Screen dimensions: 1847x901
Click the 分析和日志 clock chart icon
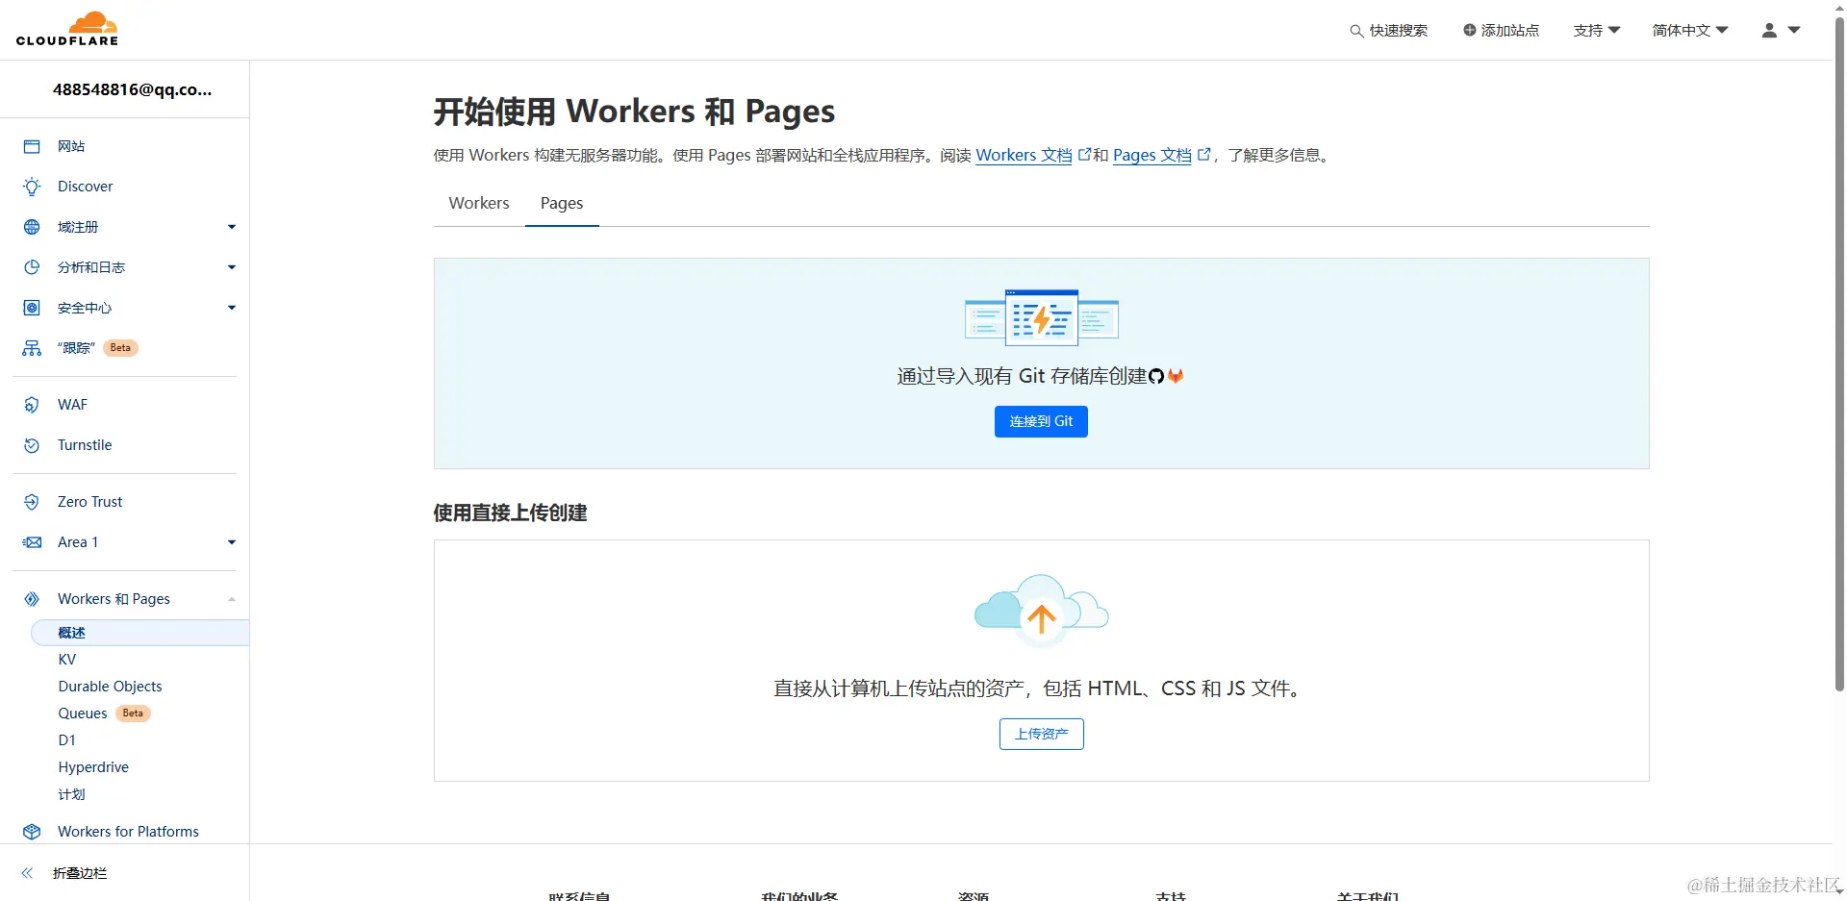(x=32, y=267)
